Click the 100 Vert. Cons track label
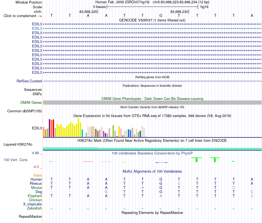Viewport: 262px width, 223px height. [15, 160]
